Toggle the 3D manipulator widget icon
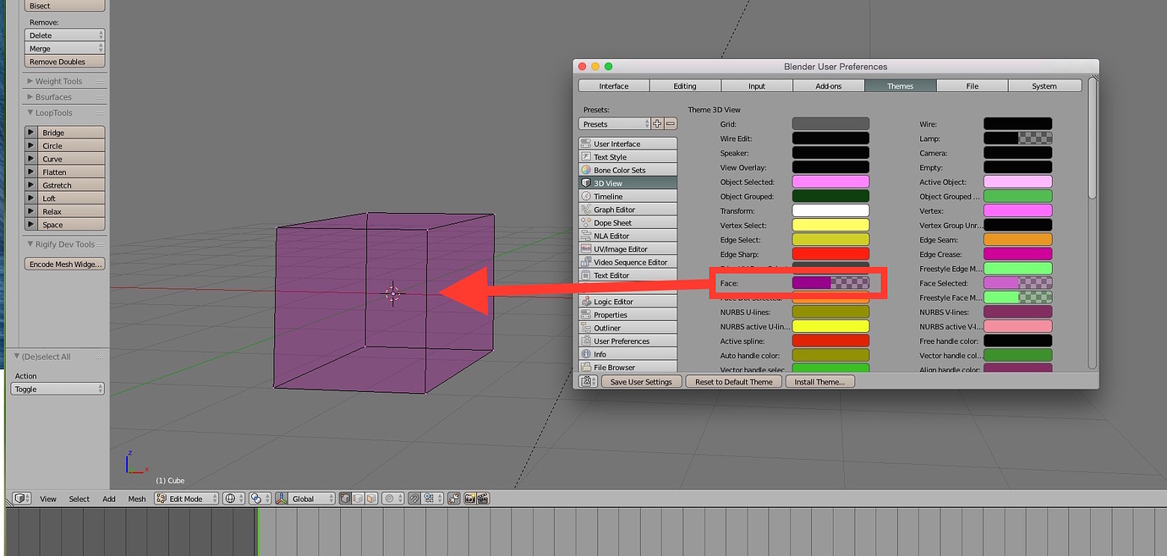The width and height of the screenshot is (1167, 556). point(282,499)
